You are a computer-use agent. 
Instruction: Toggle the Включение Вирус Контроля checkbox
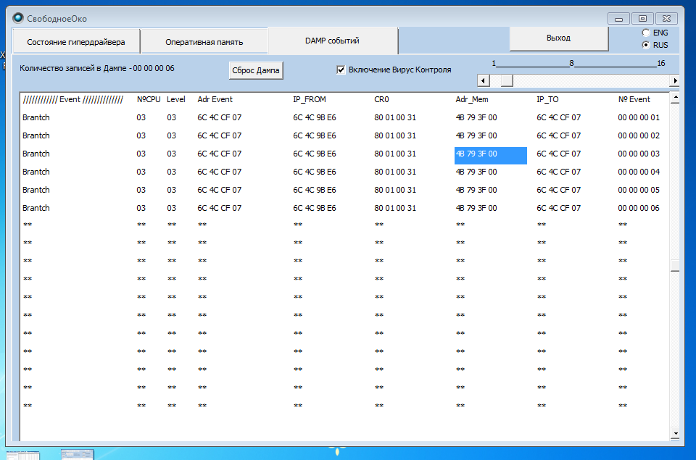coord(341,70)
